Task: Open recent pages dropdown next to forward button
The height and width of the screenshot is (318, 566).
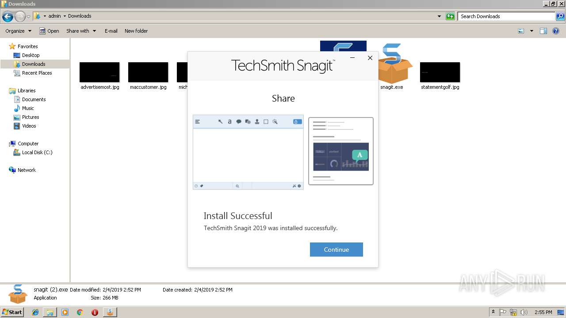Action: click(29, 17)
